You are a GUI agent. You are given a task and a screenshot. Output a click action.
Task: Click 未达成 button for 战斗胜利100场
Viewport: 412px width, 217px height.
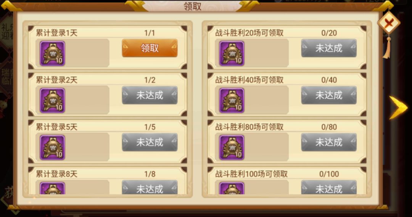329,187
